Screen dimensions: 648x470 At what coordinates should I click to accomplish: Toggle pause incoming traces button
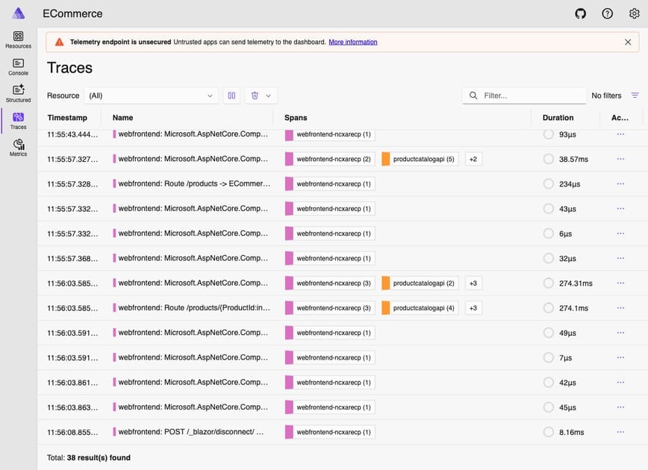(231, 95)
